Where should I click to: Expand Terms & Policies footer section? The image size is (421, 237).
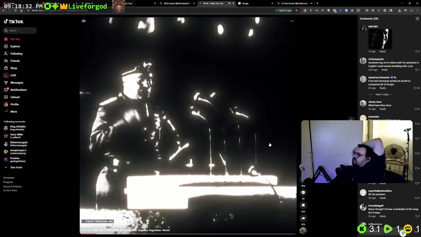[12, 187]
